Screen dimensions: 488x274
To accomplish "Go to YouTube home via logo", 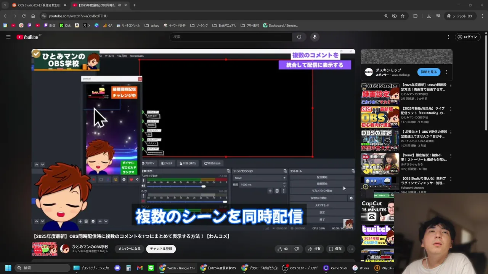I will coord(27,37).
